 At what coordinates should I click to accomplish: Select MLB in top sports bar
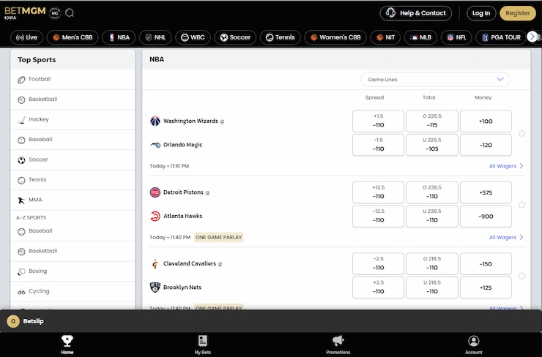coord(420,37)
